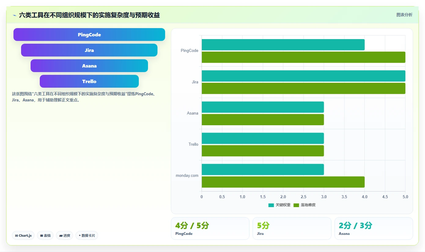Click the 2.5 x-axis tick label
The image size is (425, 252).
click(x=303, y=197)
